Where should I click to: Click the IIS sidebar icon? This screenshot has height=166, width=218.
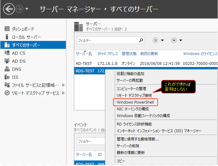point(7,77)
